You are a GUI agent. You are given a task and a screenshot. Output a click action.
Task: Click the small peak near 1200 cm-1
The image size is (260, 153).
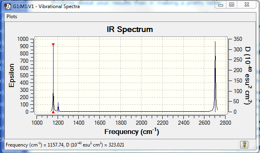click(x=58, y=107)
